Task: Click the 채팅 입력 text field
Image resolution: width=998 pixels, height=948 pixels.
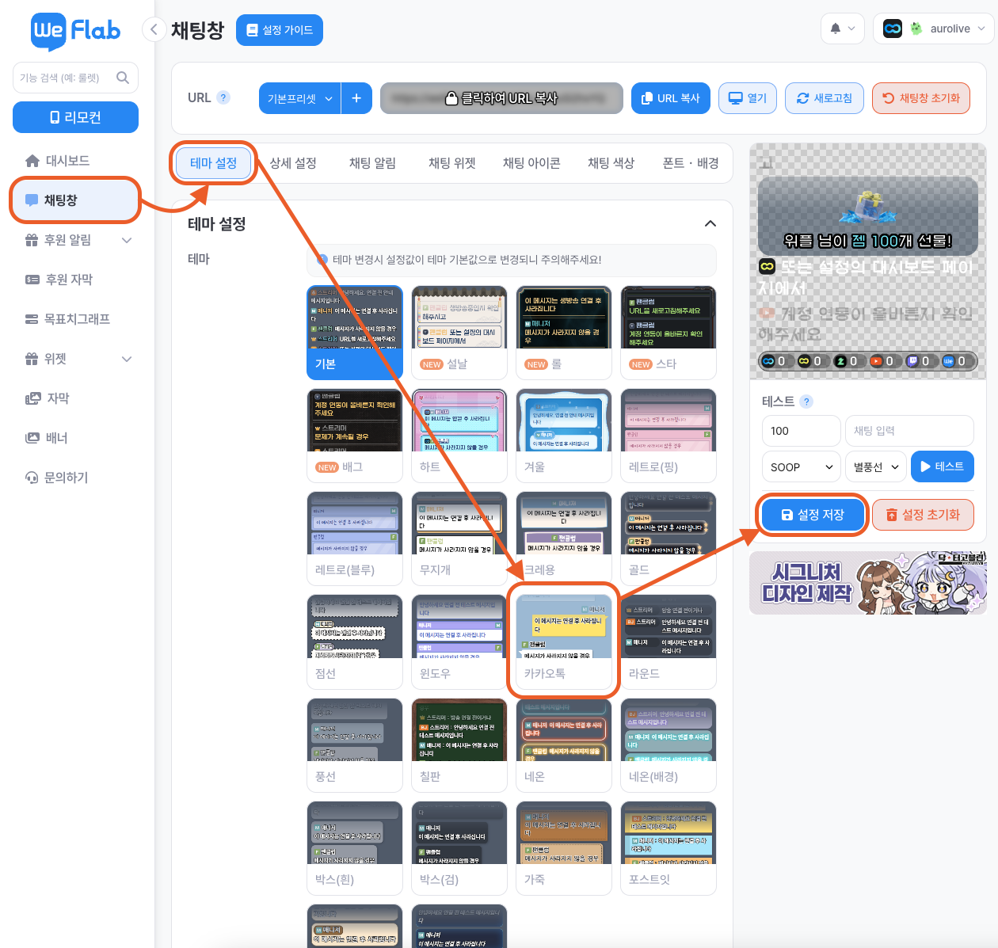Action: pyautogui.click(x=909, y=431)
